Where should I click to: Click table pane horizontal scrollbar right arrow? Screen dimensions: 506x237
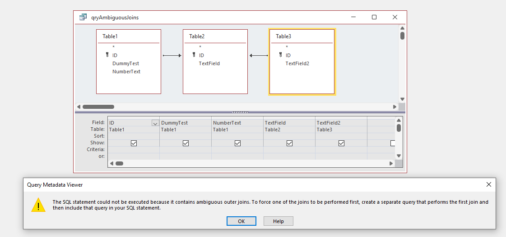tap(395, 107)
